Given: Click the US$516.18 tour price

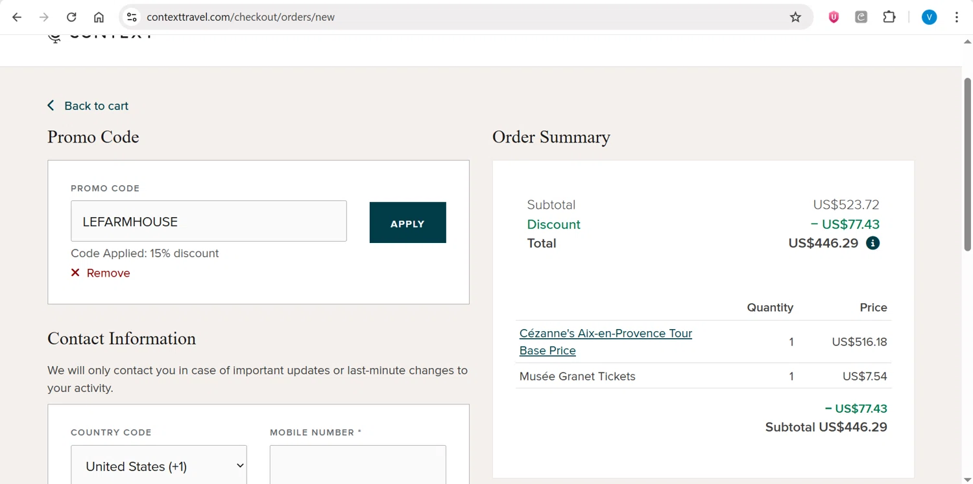Looking at the screenshot, I should (859, 341).
